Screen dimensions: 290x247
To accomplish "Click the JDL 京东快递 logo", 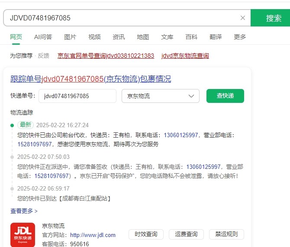I will [x=23, y=235].
